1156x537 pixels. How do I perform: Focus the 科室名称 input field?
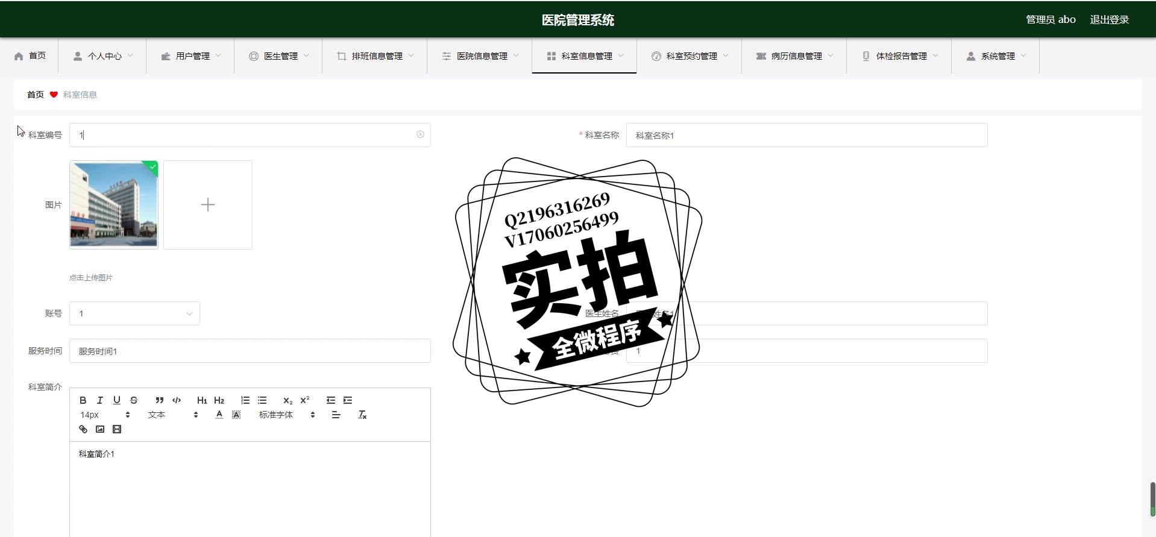tap(806, 135)
